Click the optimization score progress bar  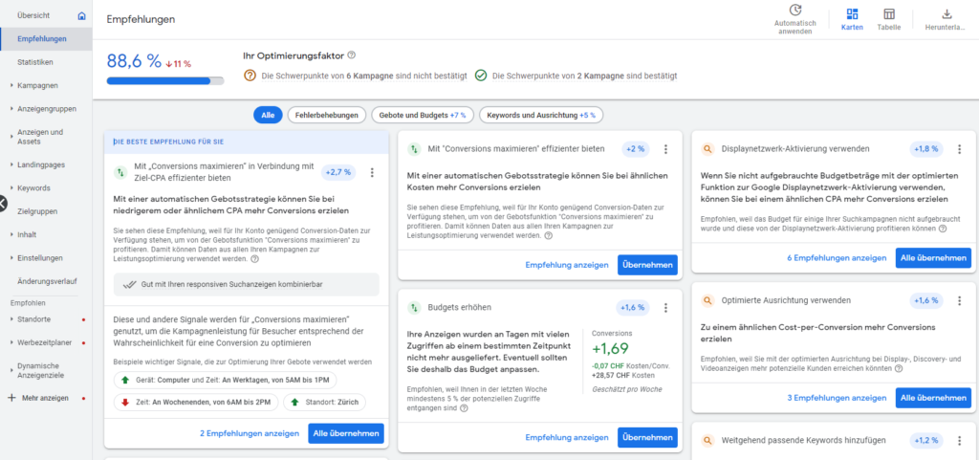[165, 80]
